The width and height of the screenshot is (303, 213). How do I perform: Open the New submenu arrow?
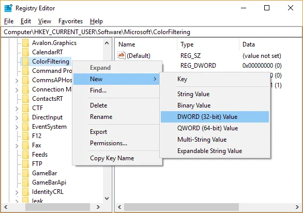coord(155,79)
